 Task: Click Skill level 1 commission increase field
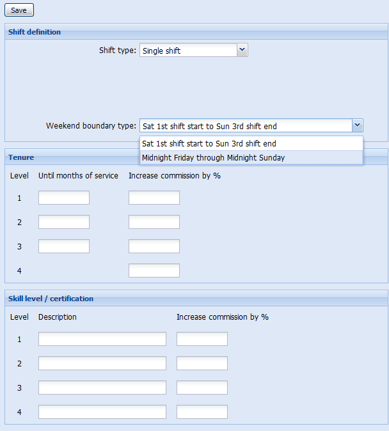202,339
